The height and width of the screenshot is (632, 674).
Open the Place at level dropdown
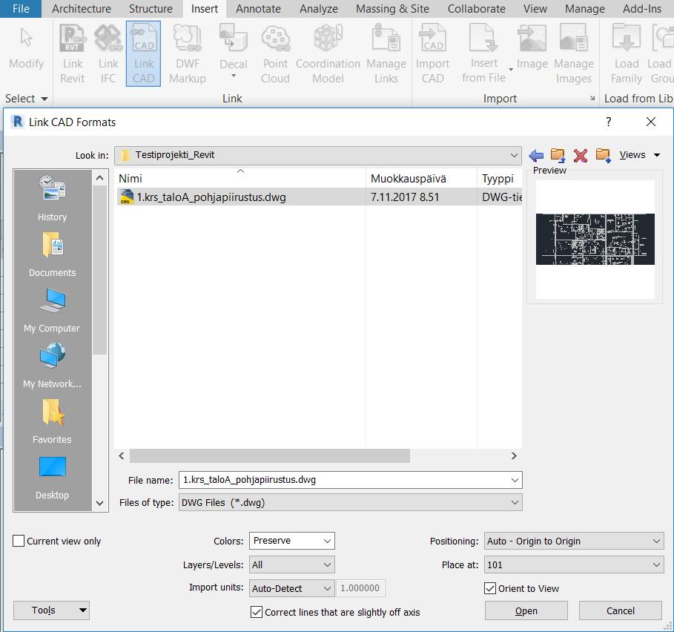[x=574, y=564]
